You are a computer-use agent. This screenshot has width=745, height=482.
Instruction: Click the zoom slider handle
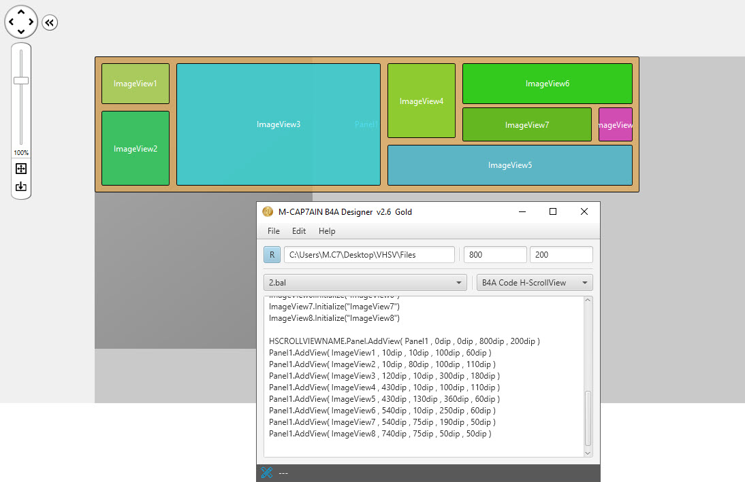[21, 80]
